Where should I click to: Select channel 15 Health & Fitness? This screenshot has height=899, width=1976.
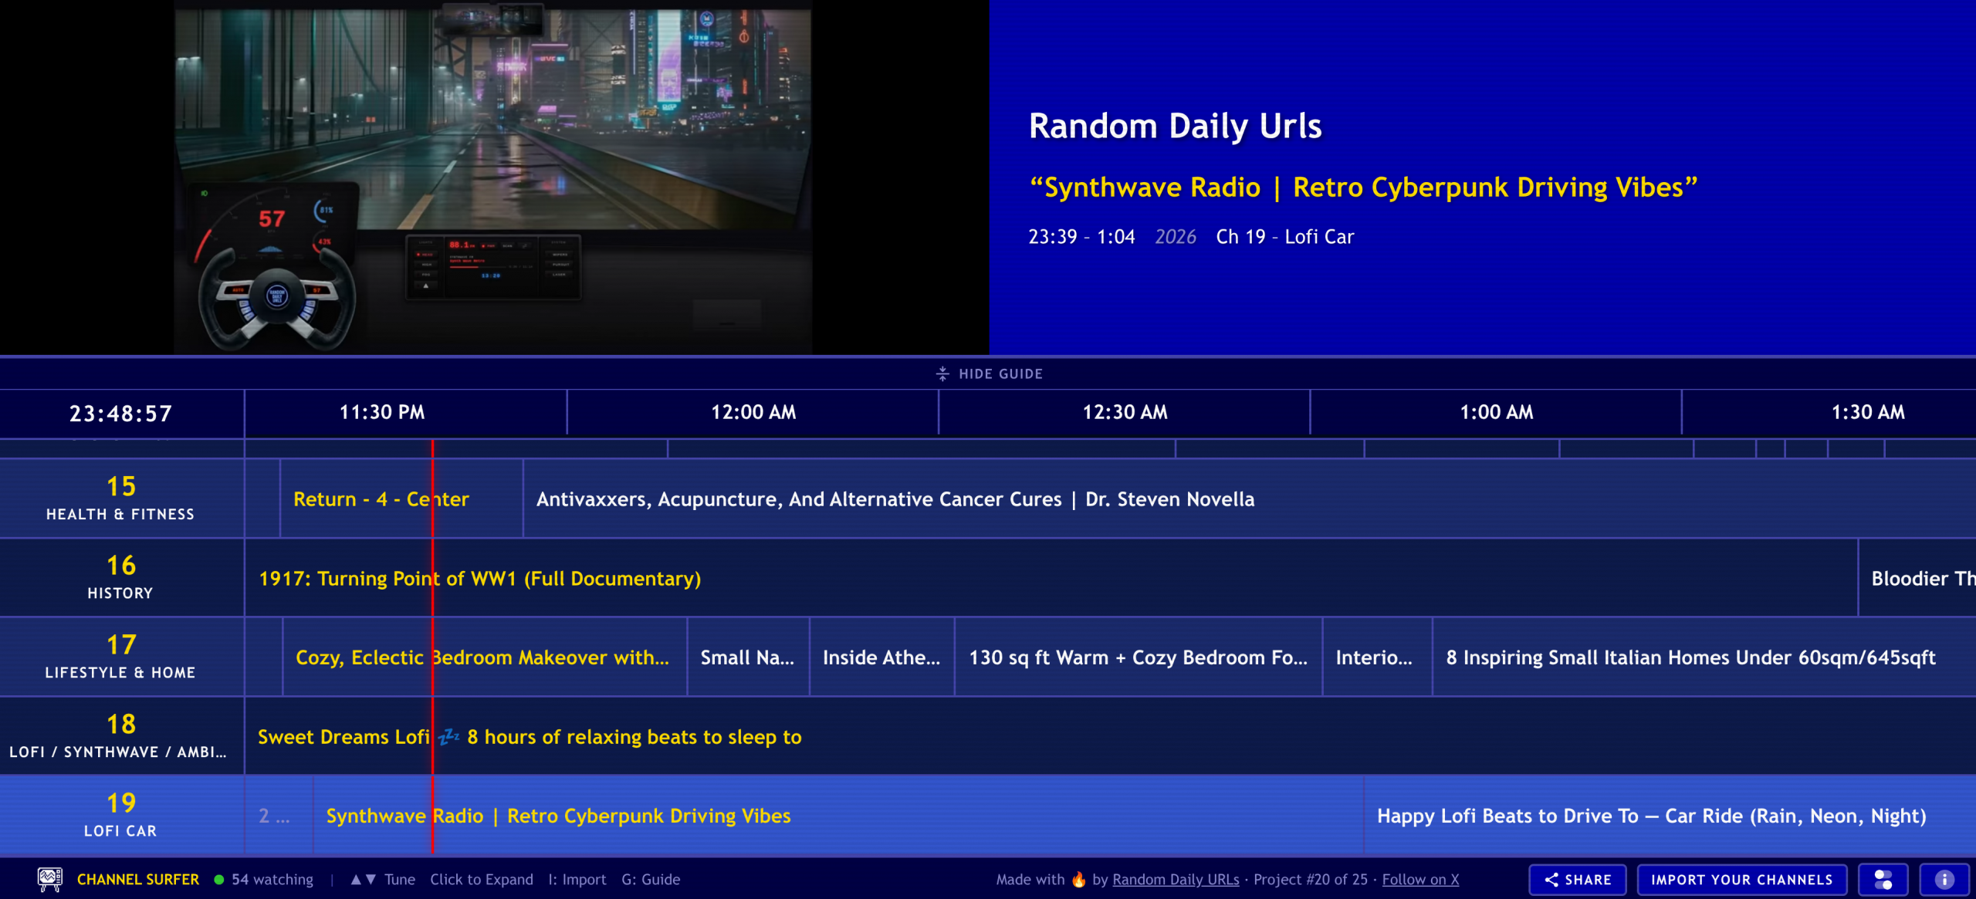(121, 498)
